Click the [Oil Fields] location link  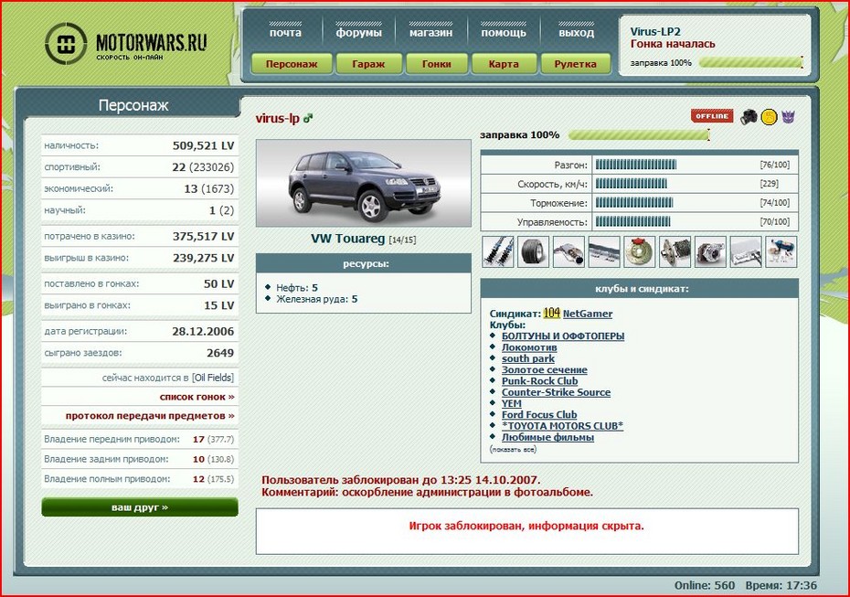tap(213, 378)
